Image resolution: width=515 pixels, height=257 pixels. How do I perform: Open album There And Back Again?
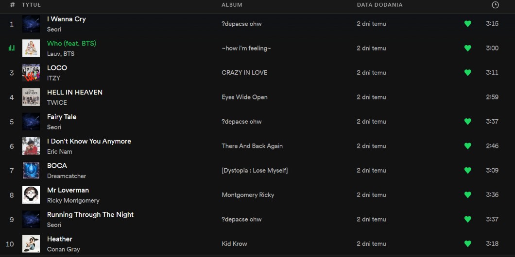click(x=252, y=146)
